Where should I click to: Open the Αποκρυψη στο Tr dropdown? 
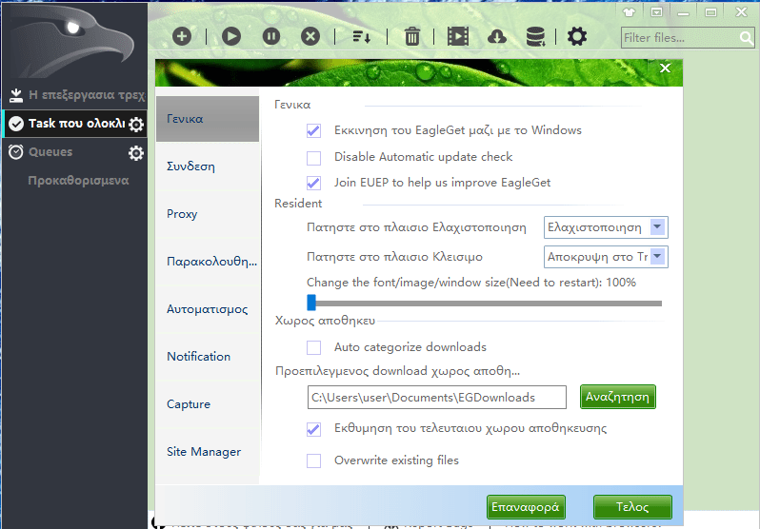tap(606, 257)
